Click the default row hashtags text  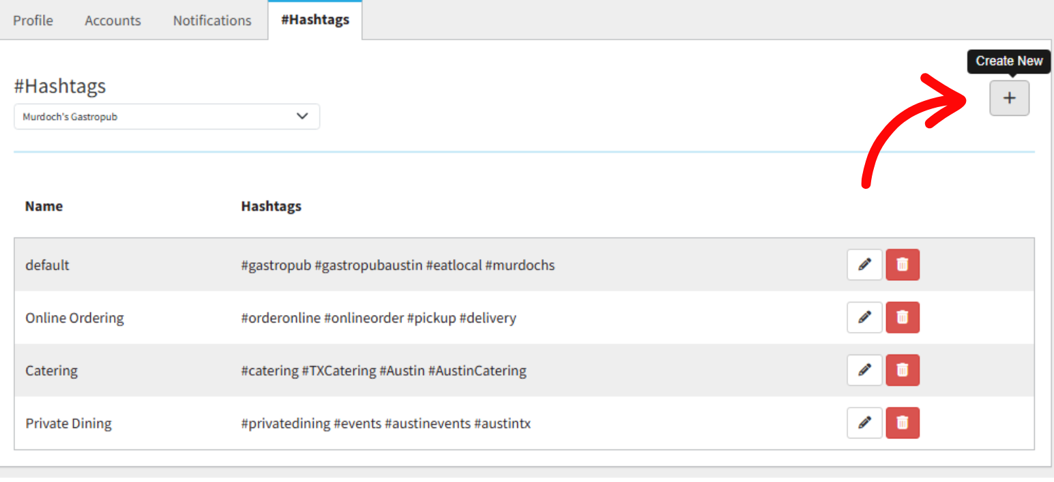pos(398,265)
